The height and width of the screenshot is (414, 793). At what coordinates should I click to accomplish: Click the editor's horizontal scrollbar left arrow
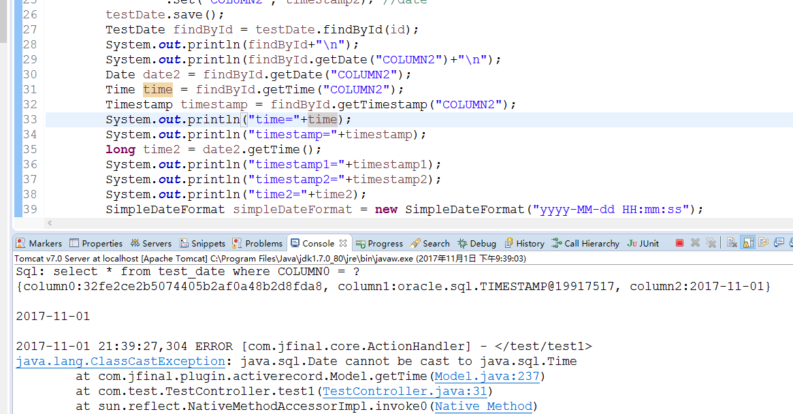[50, 223]
